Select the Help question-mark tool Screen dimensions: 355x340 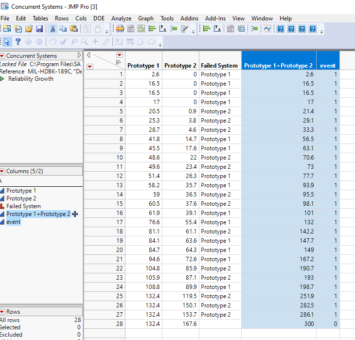coord(18,42)
